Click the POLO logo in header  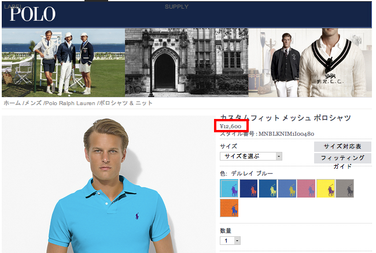coord(32,14)
